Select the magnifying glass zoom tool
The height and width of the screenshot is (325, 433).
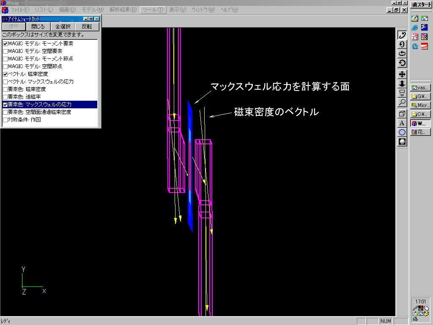point(402,102)
